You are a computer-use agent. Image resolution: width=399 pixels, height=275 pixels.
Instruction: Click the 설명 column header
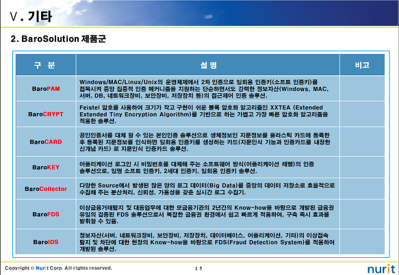[209, 65]
